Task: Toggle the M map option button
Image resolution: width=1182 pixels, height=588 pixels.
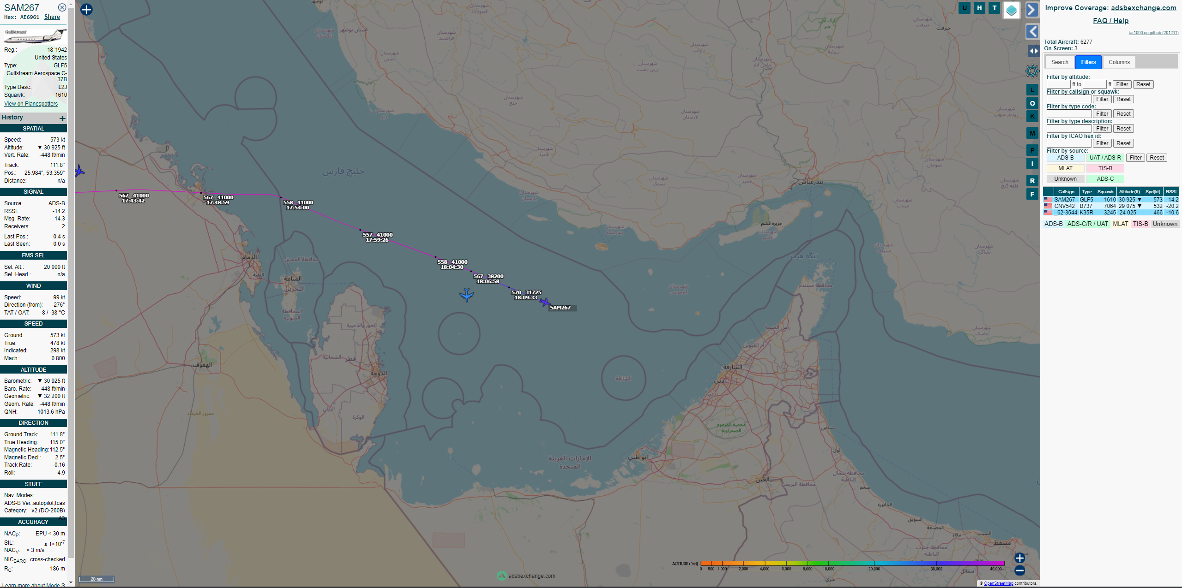Action: (x=1032, y=133)
